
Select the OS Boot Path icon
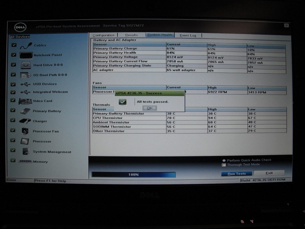point(26,75)
